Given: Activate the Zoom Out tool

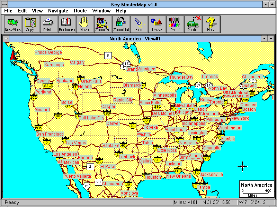Looking at the screenshot, I should [121, 24].
